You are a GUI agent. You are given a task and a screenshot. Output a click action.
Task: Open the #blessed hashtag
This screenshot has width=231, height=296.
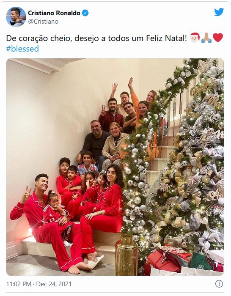pos(22,49)
